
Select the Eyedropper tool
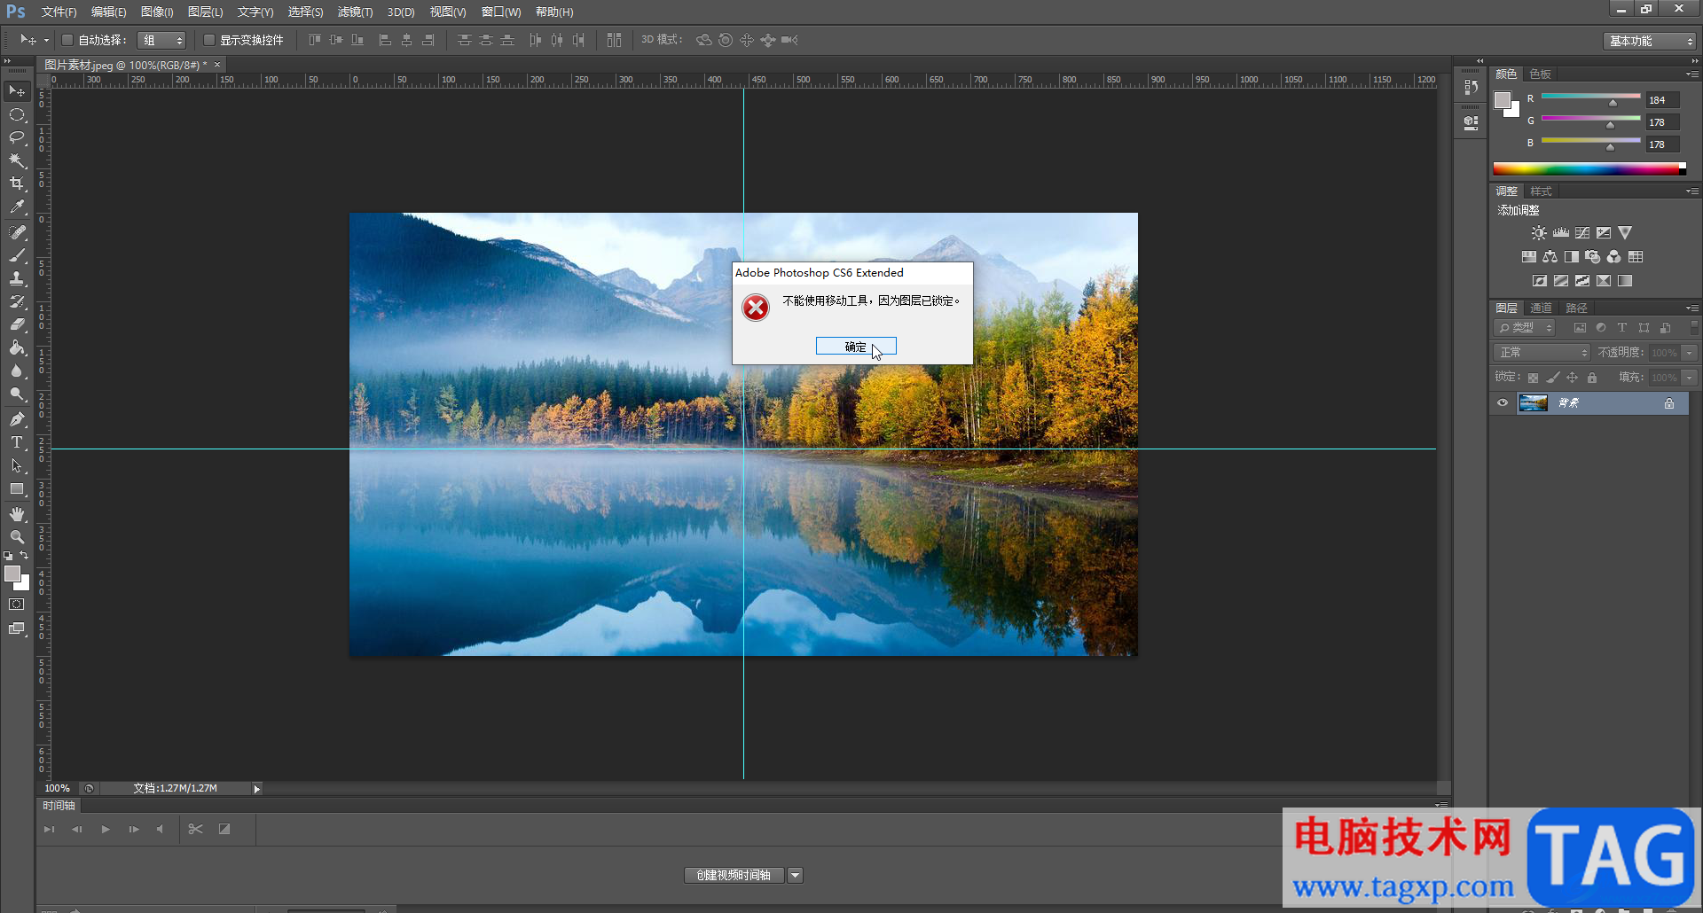click(17, 207)
